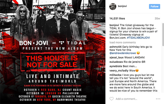164x104 pixels.
Task: Click the Add a comment field
Action: [x=126, y=99]
